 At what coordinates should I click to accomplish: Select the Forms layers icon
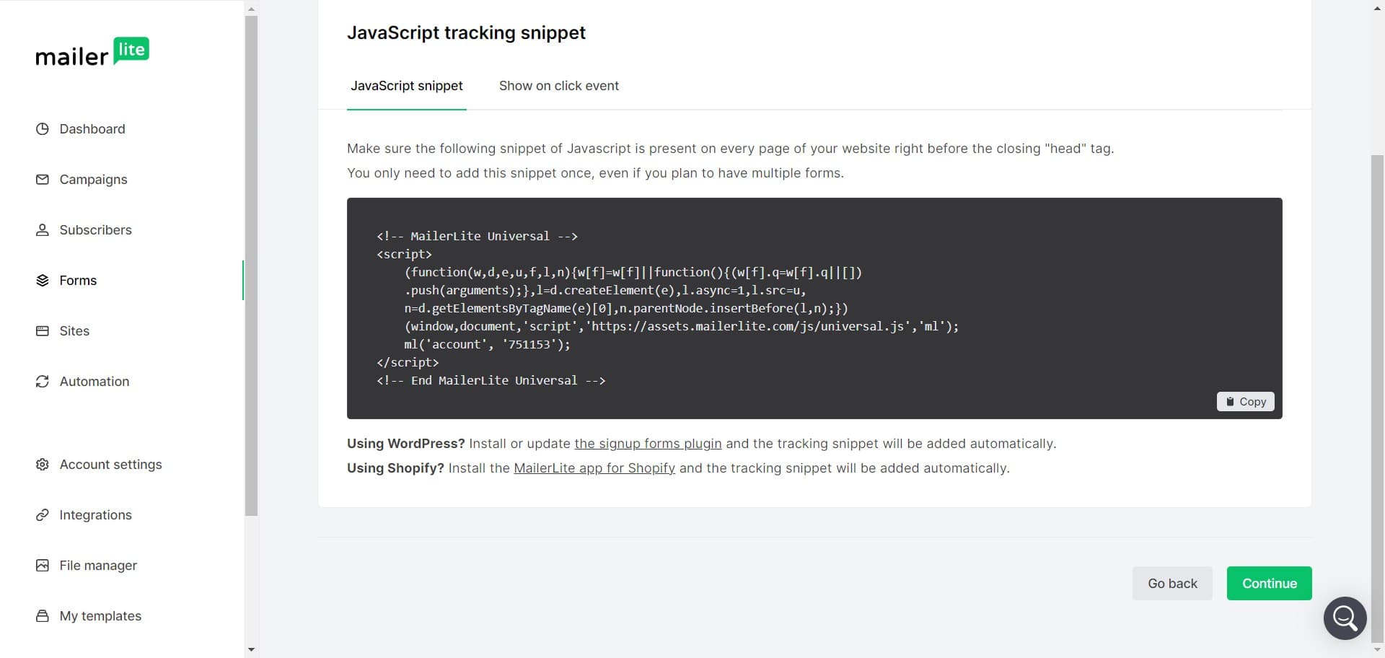coord(43,280)
